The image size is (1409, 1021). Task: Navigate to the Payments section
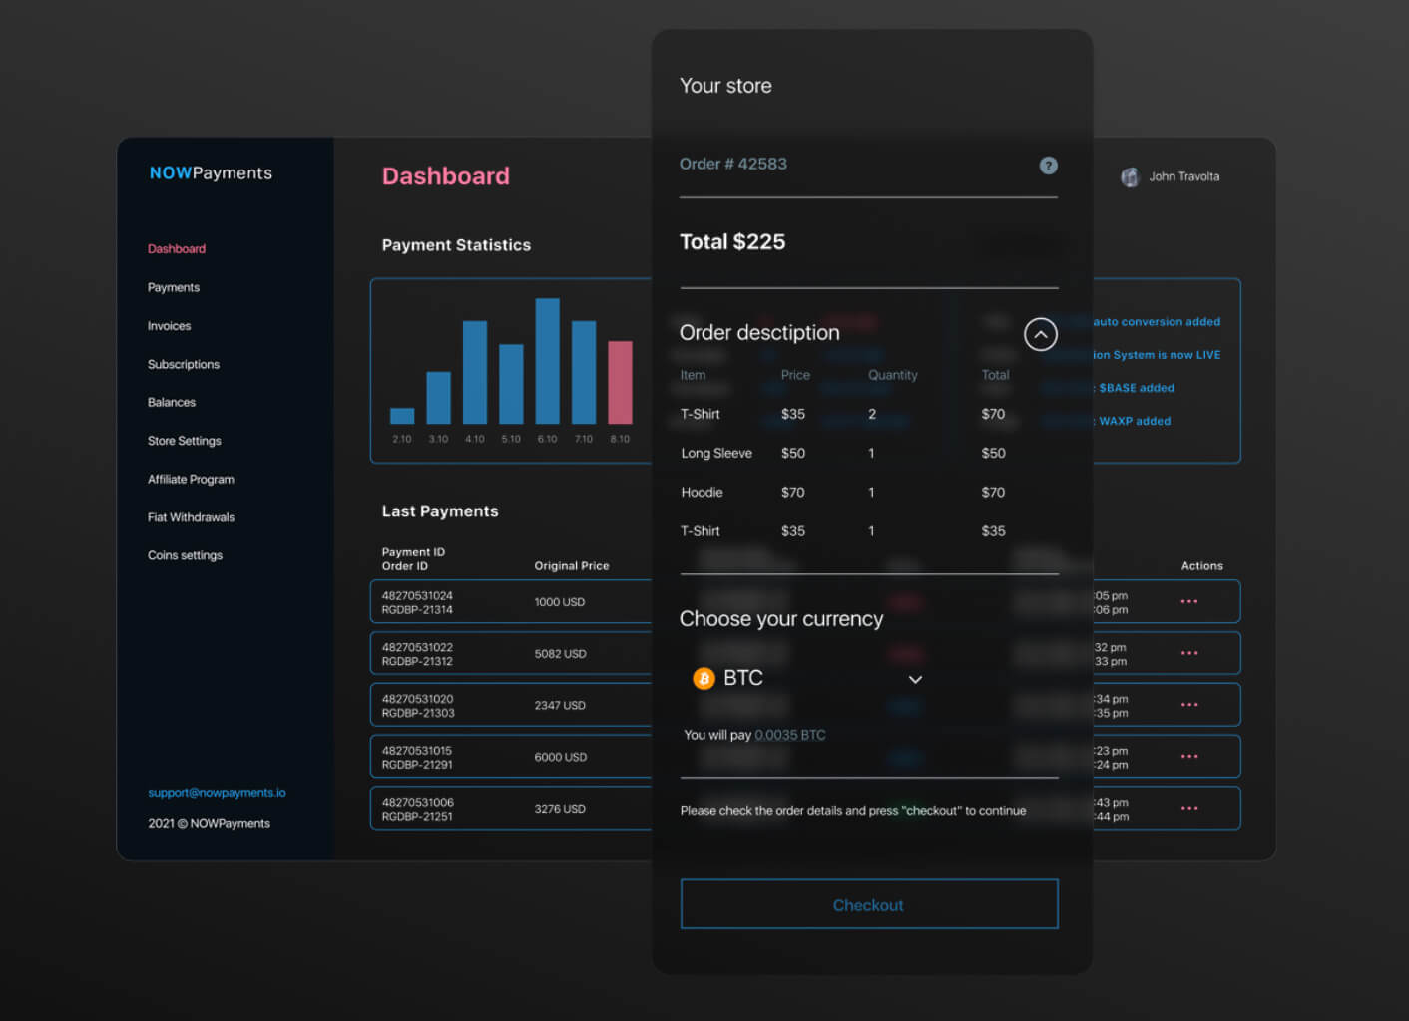(x=173, y=287)
